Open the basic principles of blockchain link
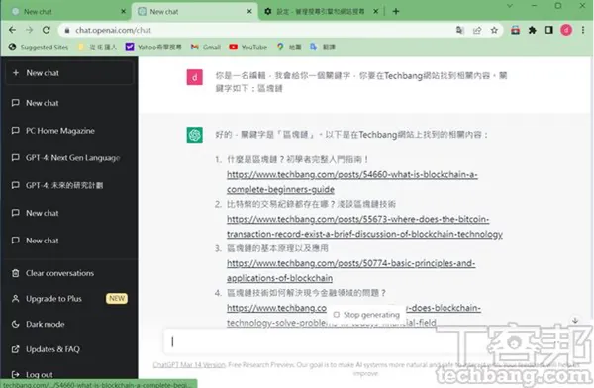 coord(350,270)
